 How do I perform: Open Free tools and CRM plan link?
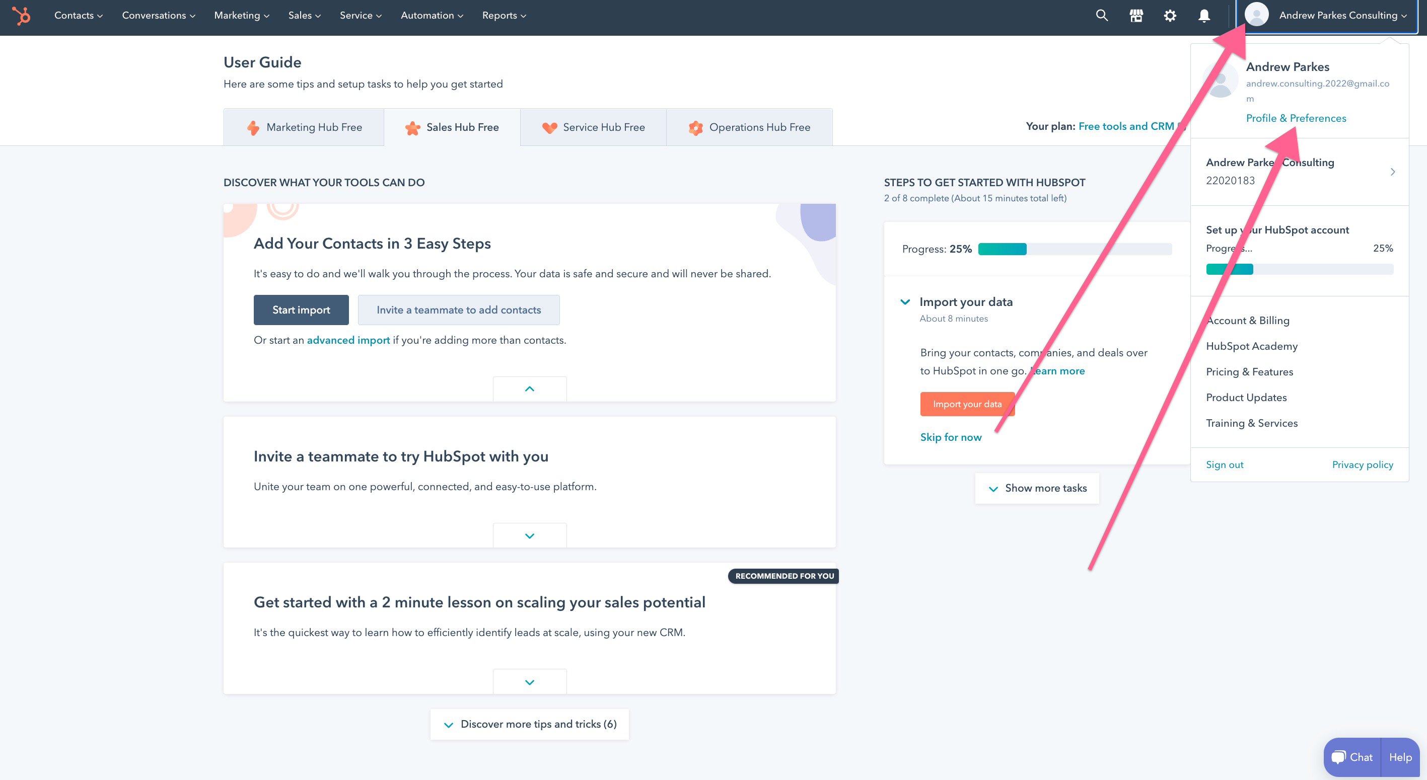pos(1126,126)
